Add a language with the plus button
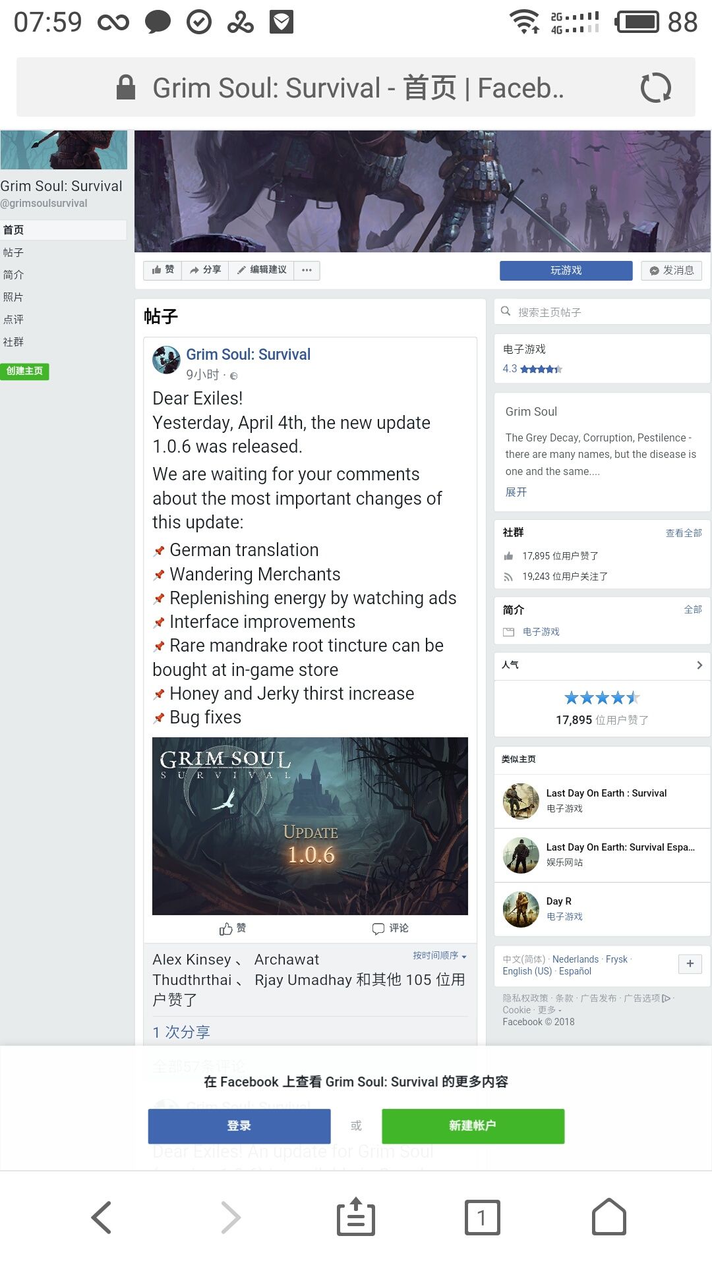 click(690, 964)
